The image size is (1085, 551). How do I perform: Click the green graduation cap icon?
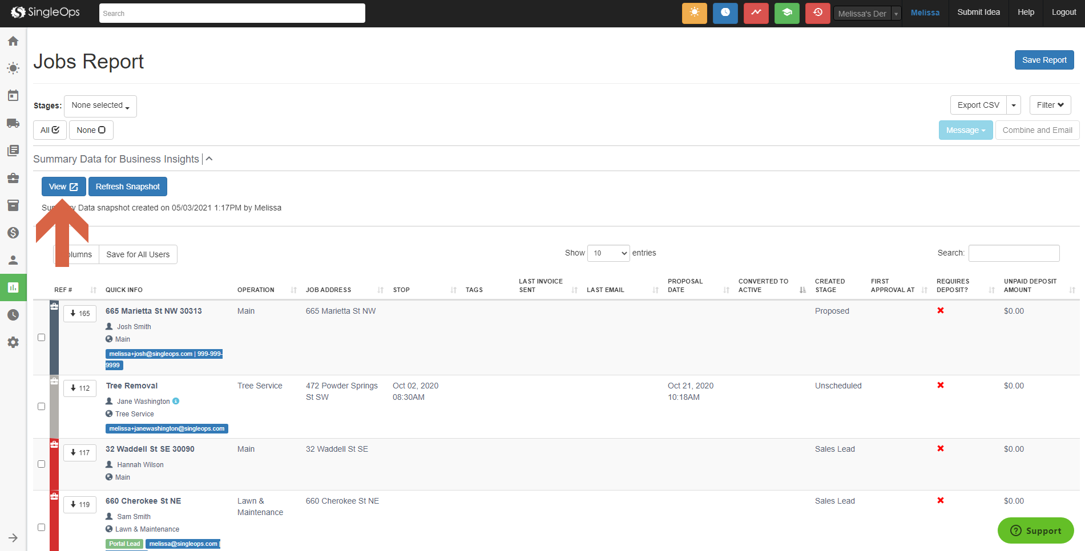786,13
